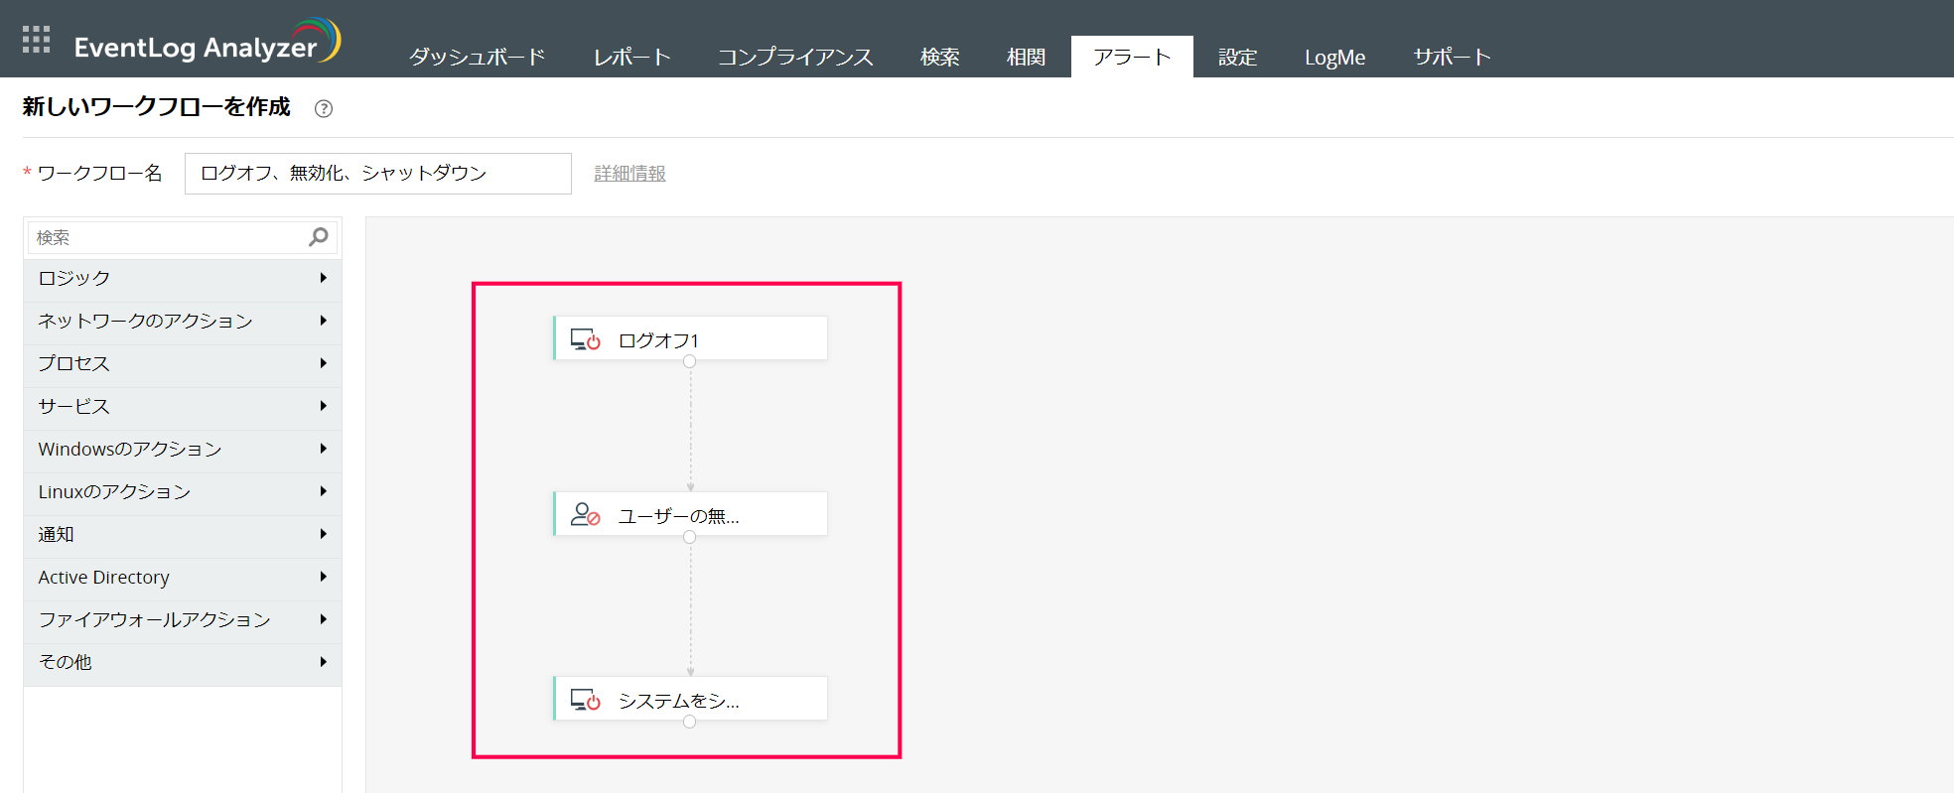Expand Windowsのアクション category
1954x793 pixels.
(183, 450)
